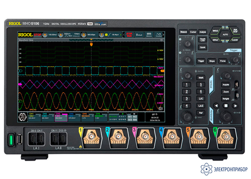251x179 pixels.
Task: Tap the orange H horizontal icon
Action: point(45,35)
